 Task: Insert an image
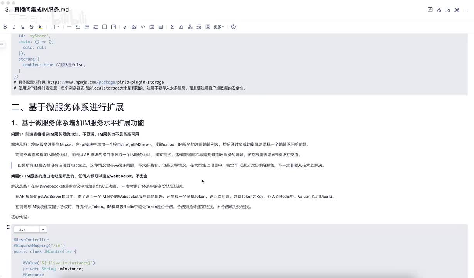(x=134, y=27)
